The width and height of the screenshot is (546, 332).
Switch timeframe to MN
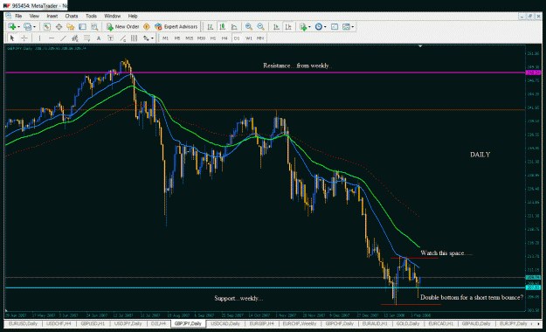(x=260, y=38)
